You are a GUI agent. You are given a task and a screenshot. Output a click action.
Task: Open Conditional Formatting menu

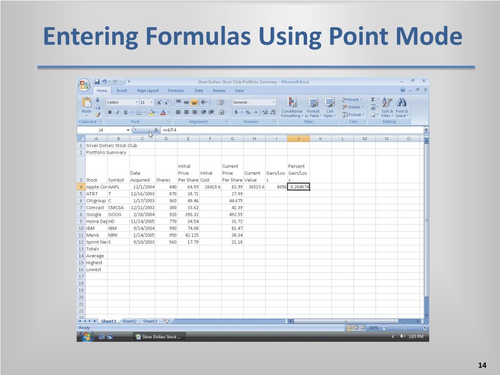292,108
